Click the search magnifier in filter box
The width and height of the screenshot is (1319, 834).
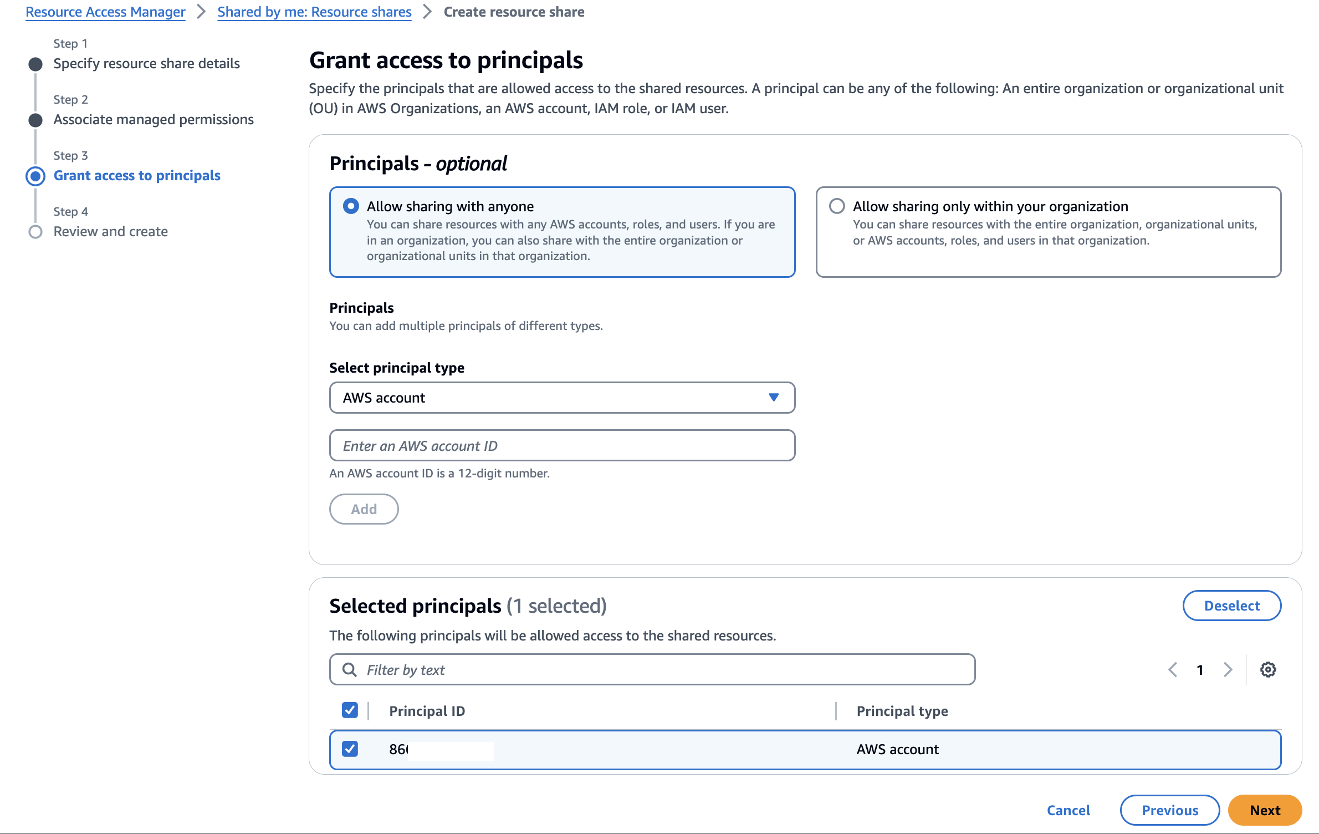pos(349,670)
